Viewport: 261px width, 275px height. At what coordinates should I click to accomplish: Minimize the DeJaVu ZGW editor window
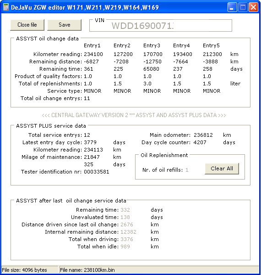(x=232, y=7)
